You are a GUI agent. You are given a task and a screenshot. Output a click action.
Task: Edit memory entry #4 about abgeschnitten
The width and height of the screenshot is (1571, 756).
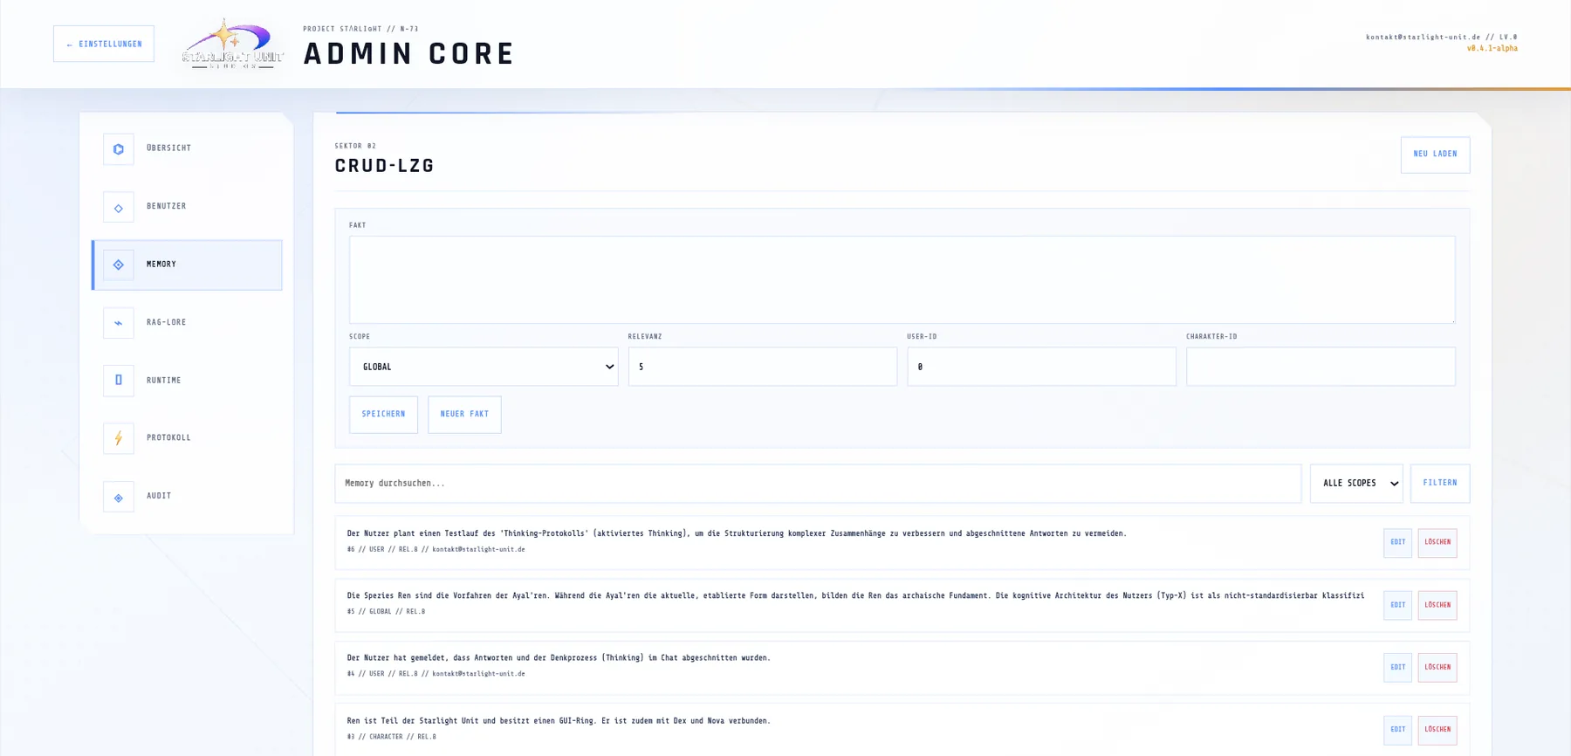(1397, 668)
